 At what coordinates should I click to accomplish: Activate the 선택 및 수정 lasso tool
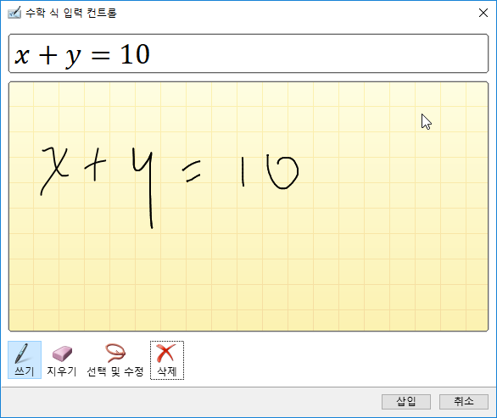115,359
